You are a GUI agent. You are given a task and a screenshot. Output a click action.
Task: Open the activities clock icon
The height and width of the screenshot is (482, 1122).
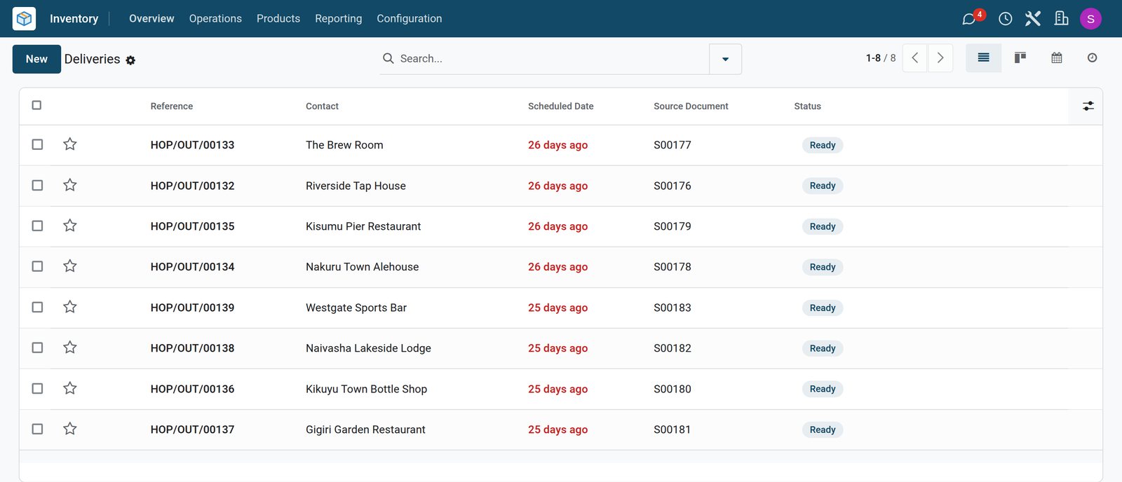click(1005, 19)
